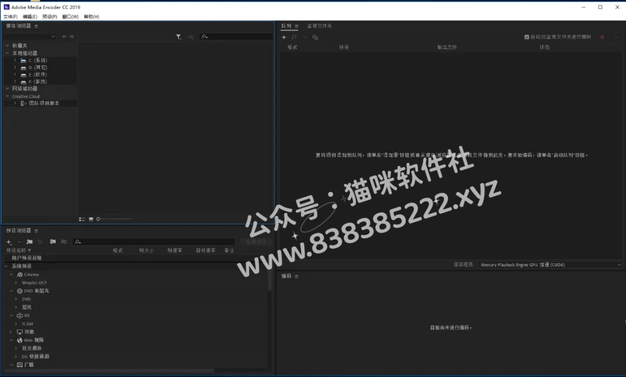Click the red stop queue button

point(602,37)
